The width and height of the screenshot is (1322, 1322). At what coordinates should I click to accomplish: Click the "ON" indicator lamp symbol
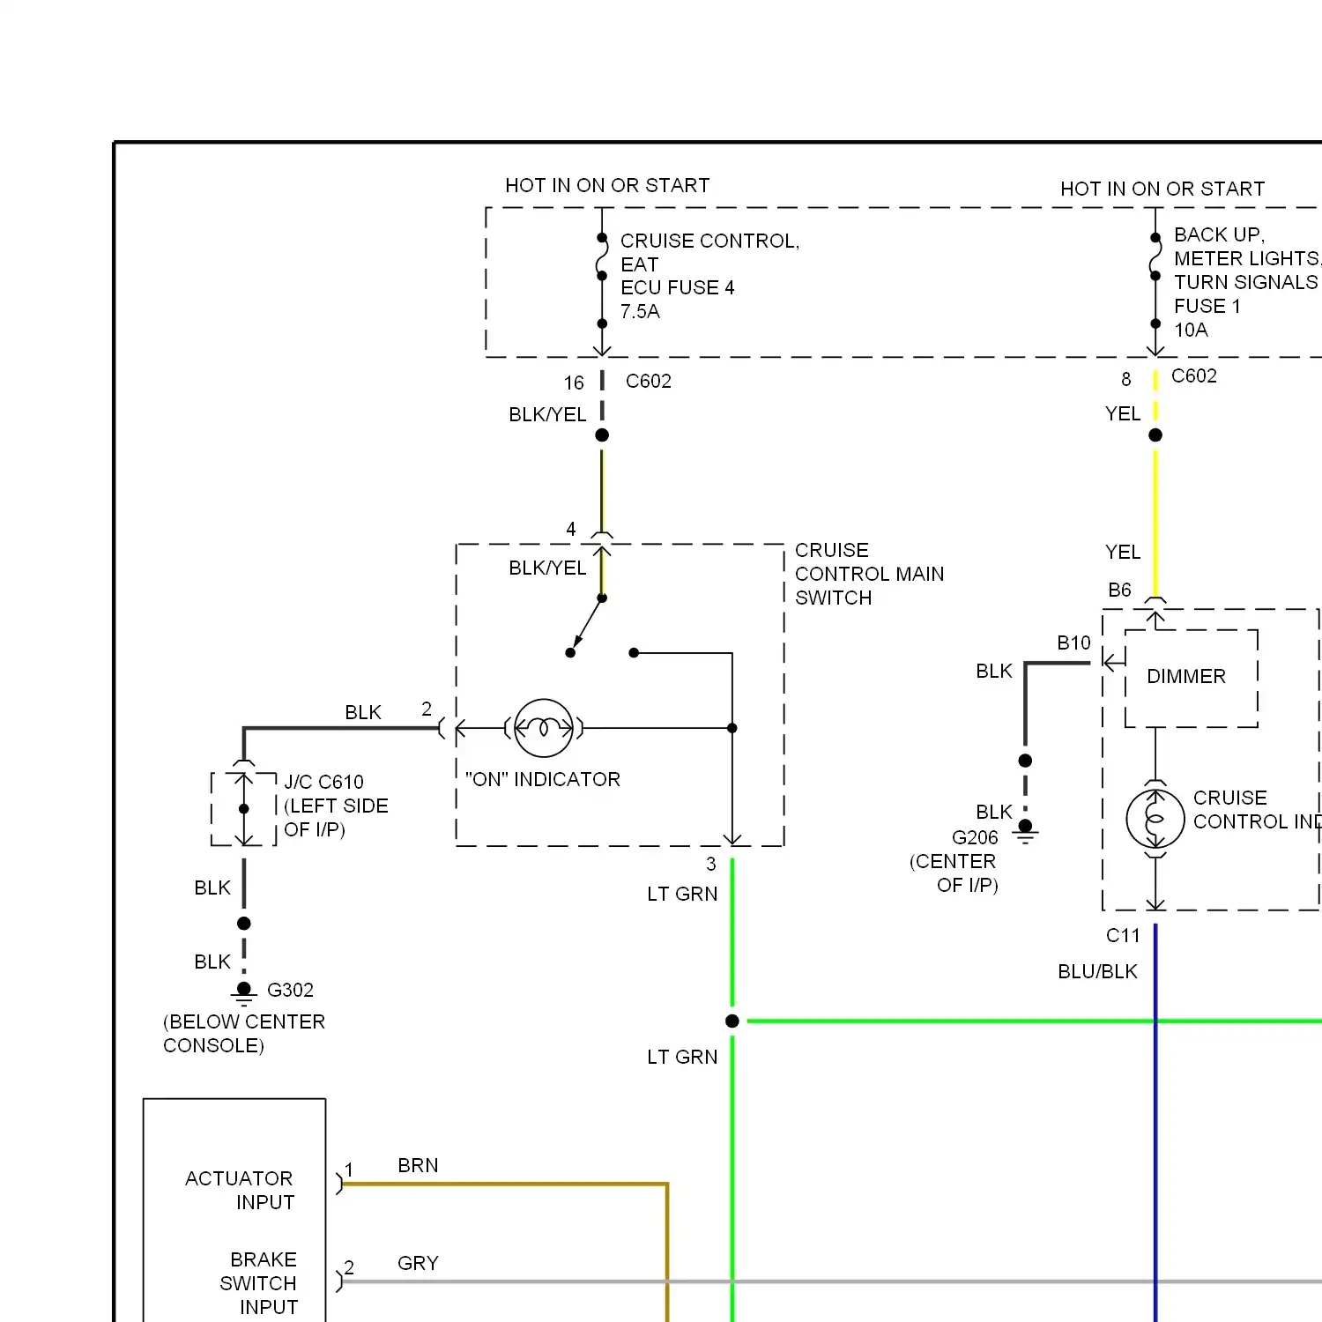544,728
